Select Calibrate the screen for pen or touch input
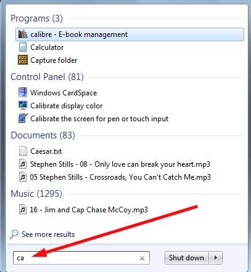Image resolution: width=251 pixels, height=272 pixels. (99, 119)
